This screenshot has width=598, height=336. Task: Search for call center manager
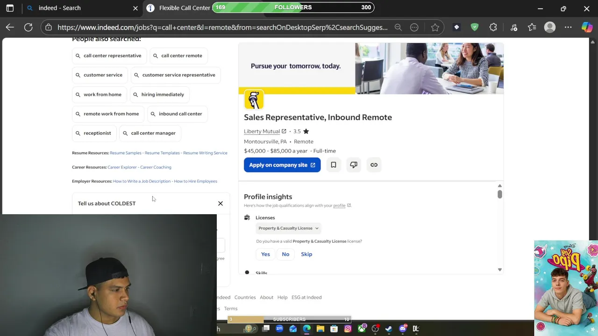pyautogui.click(x=149, y=133)
